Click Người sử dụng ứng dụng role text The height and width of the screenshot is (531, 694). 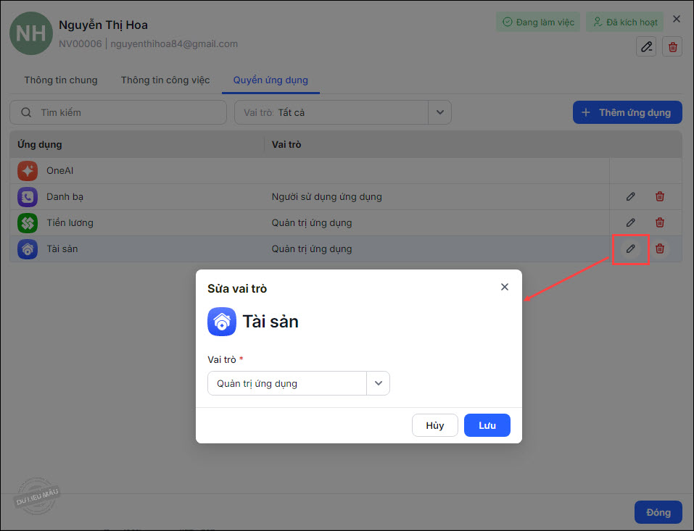[326, 197]
